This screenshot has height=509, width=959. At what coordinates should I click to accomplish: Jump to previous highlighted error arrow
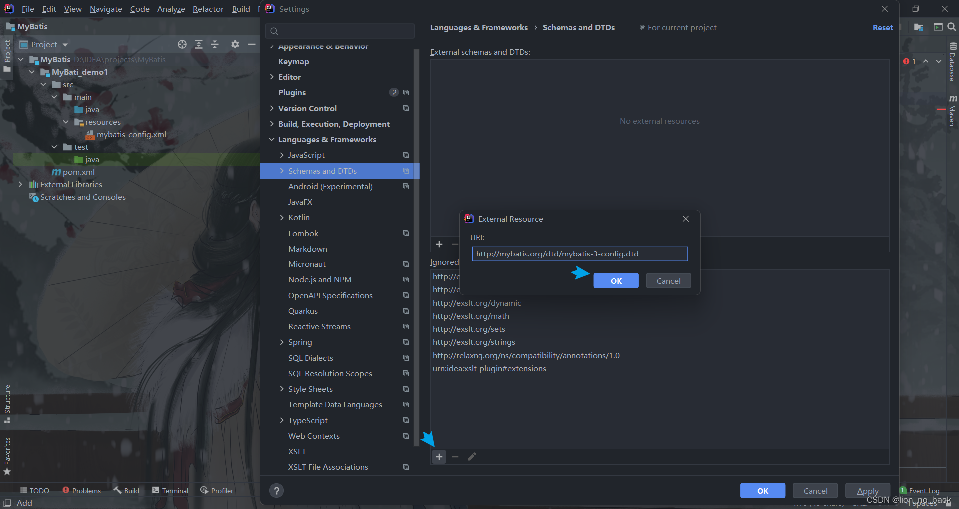[926, 61]
